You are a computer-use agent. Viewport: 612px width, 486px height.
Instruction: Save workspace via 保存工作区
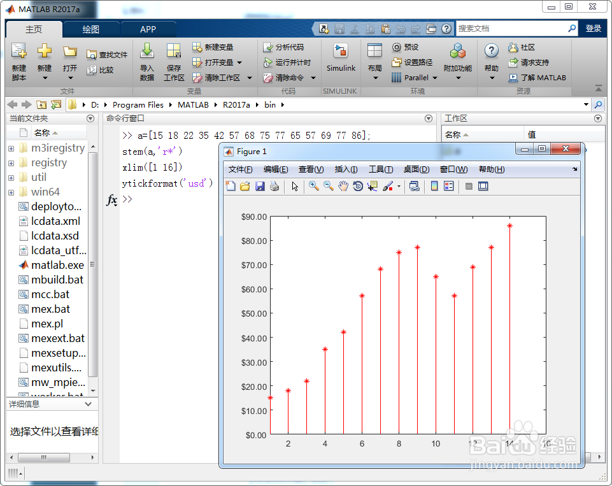point(174,62)
